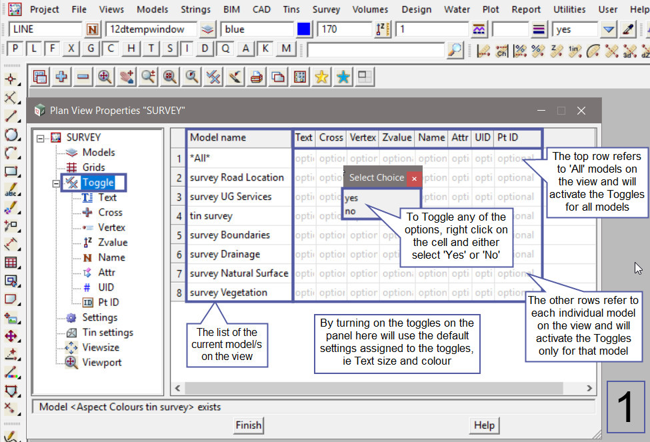The width and height of the screenshot is (650, 442).
Task: Collapse the SURVEY tree root node
Action: pyautogui.click(x=41, y=138)
